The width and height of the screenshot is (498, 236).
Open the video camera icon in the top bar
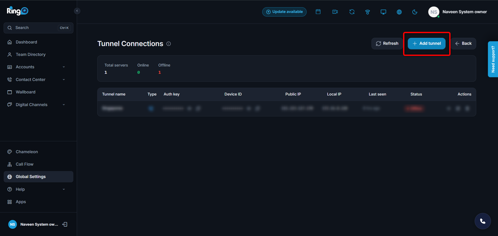pos(335,12)
